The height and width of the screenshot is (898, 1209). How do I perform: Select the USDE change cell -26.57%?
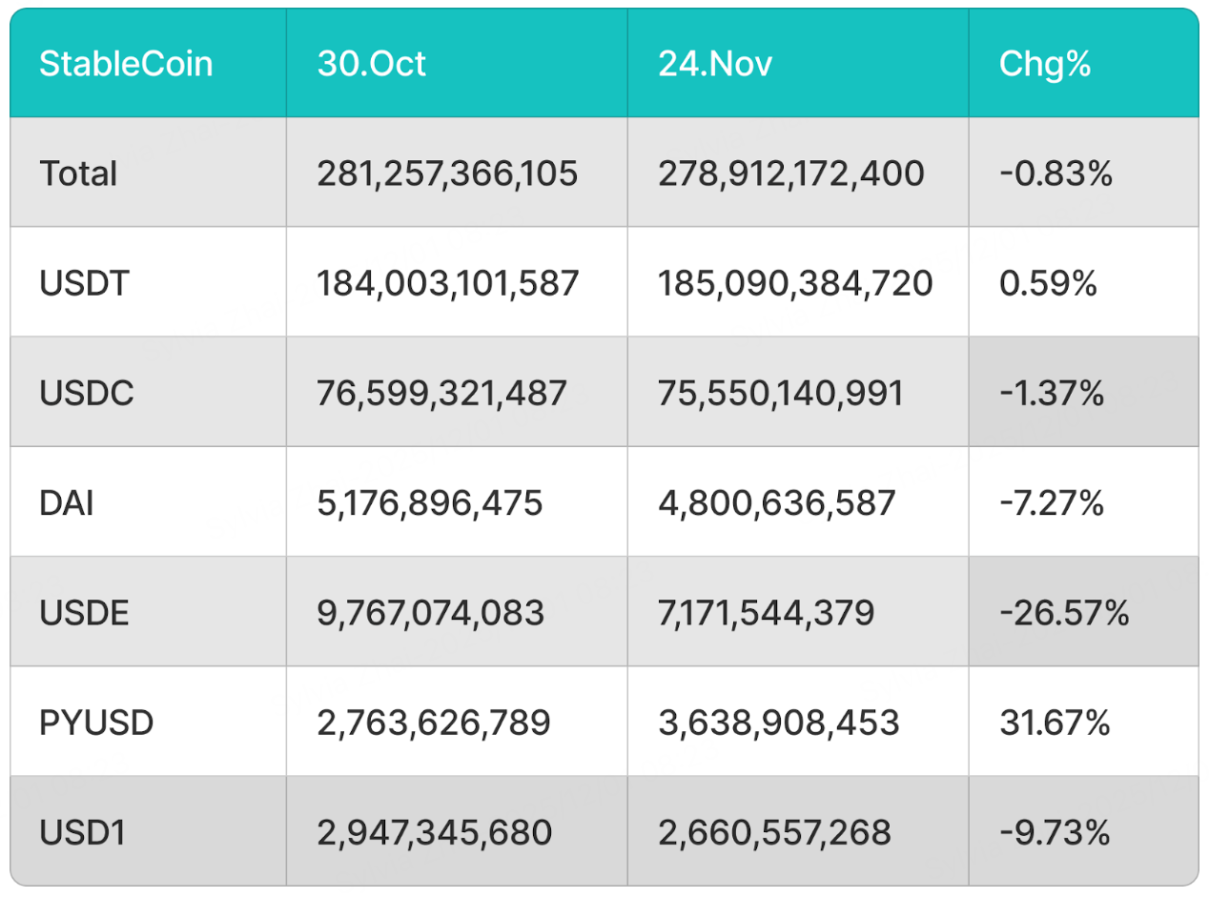[1064, 613]
